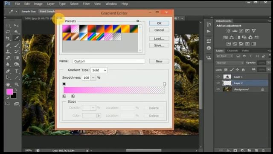The width and height of the screenshot is (273, 154).
Task: Open the File menu
Action: click(x=17, y=4)
